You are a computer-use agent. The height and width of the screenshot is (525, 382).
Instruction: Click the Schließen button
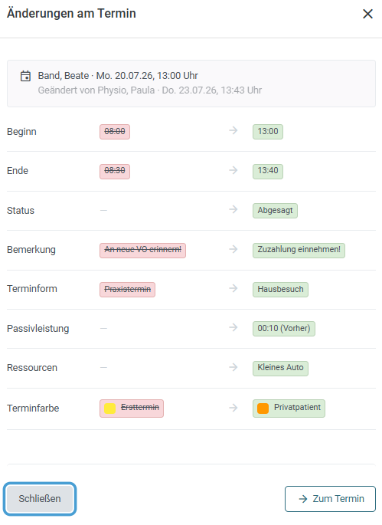(40, 498)
